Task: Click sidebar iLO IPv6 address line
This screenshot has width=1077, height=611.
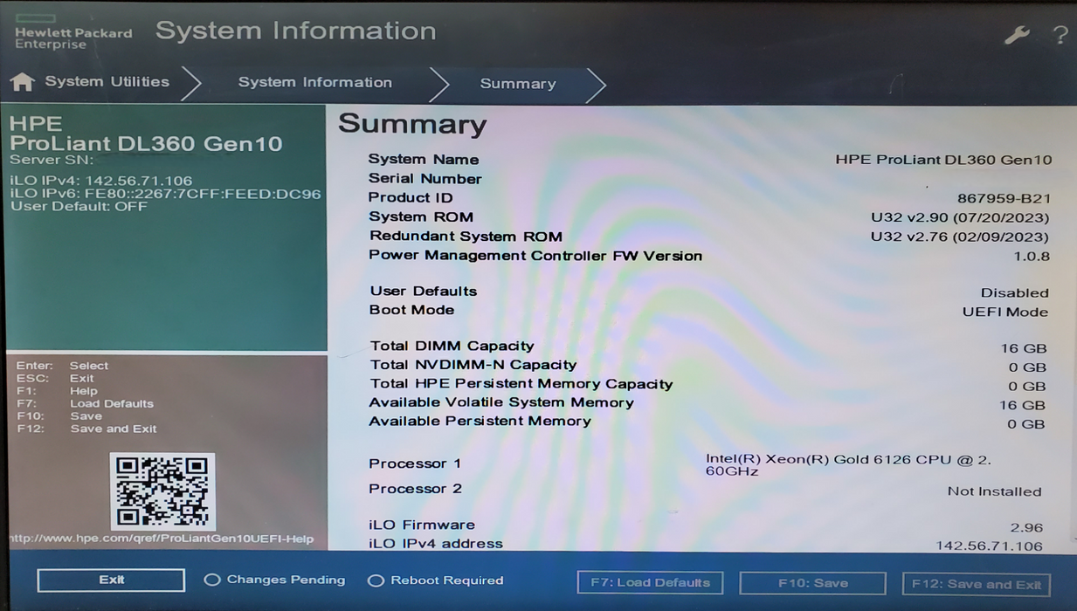Action: pyautogui.click(x=166, y=194)
